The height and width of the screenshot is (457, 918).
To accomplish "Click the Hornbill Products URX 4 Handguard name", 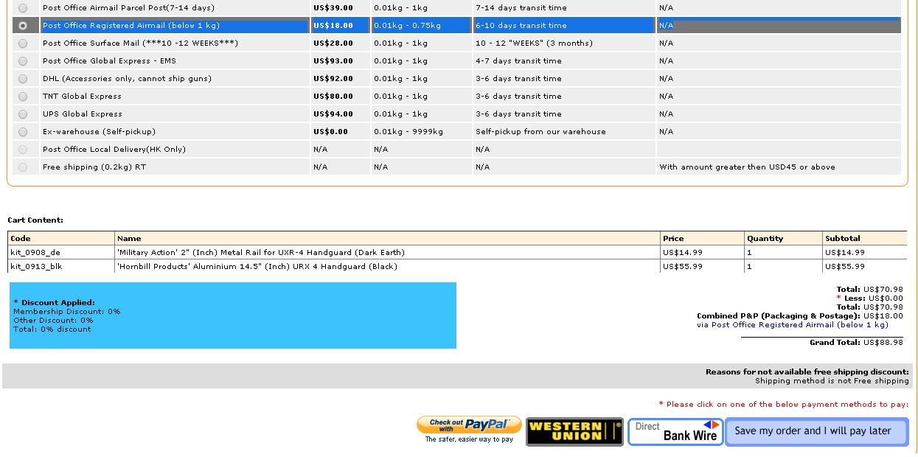I will click(257, 267).
